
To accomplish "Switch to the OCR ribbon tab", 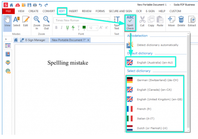I will tap(139, 11).
